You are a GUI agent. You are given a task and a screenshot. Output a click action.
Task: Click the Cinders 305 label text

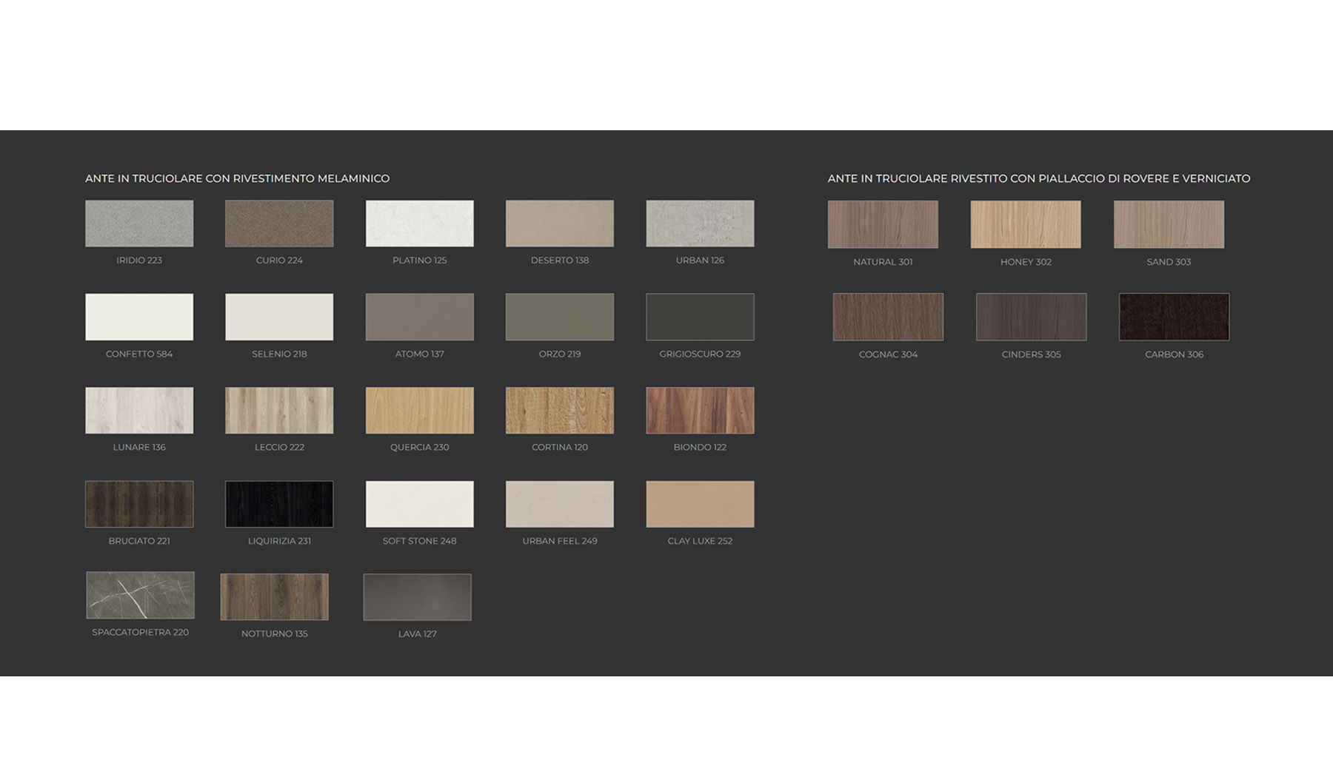[1031, 354]
